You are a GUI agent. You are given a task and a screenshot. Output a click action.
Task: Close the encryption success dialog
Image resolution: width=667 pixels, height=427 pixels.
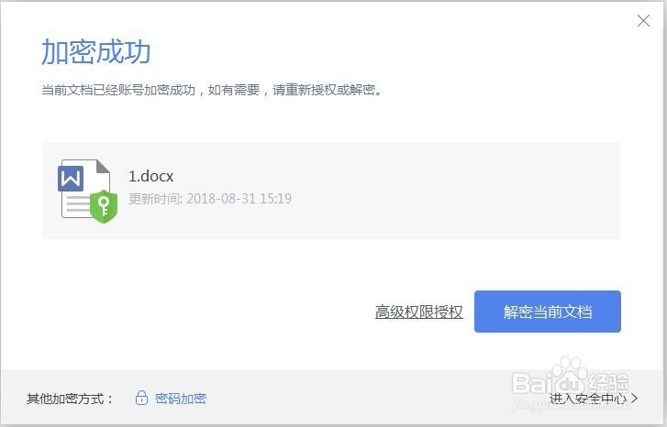(x=643, y=20)
